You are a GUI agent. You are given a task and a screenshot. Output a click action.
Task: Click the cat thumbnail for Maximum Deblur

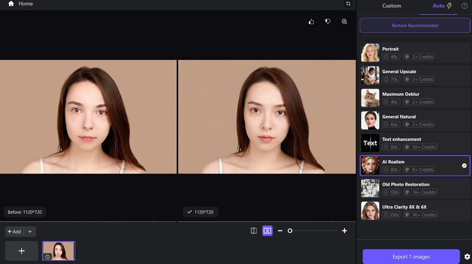370,98
